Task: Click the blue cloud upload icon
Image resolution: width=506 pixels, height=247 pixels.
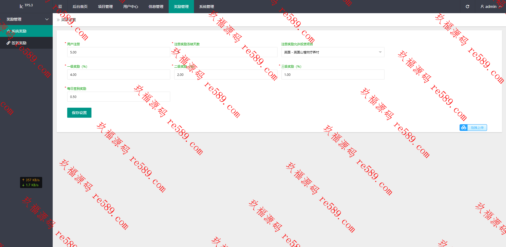Action: coord(464,127)
